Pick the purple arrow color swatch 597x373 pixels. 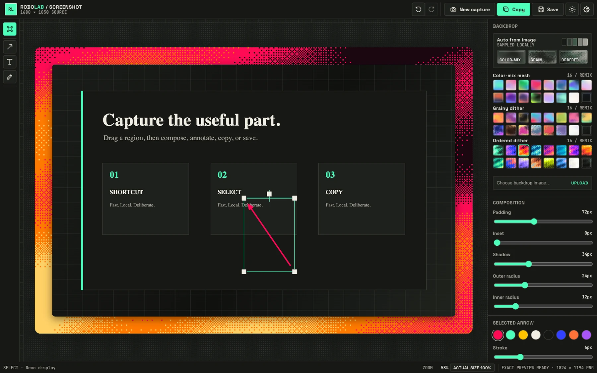(x=586, y=335)
